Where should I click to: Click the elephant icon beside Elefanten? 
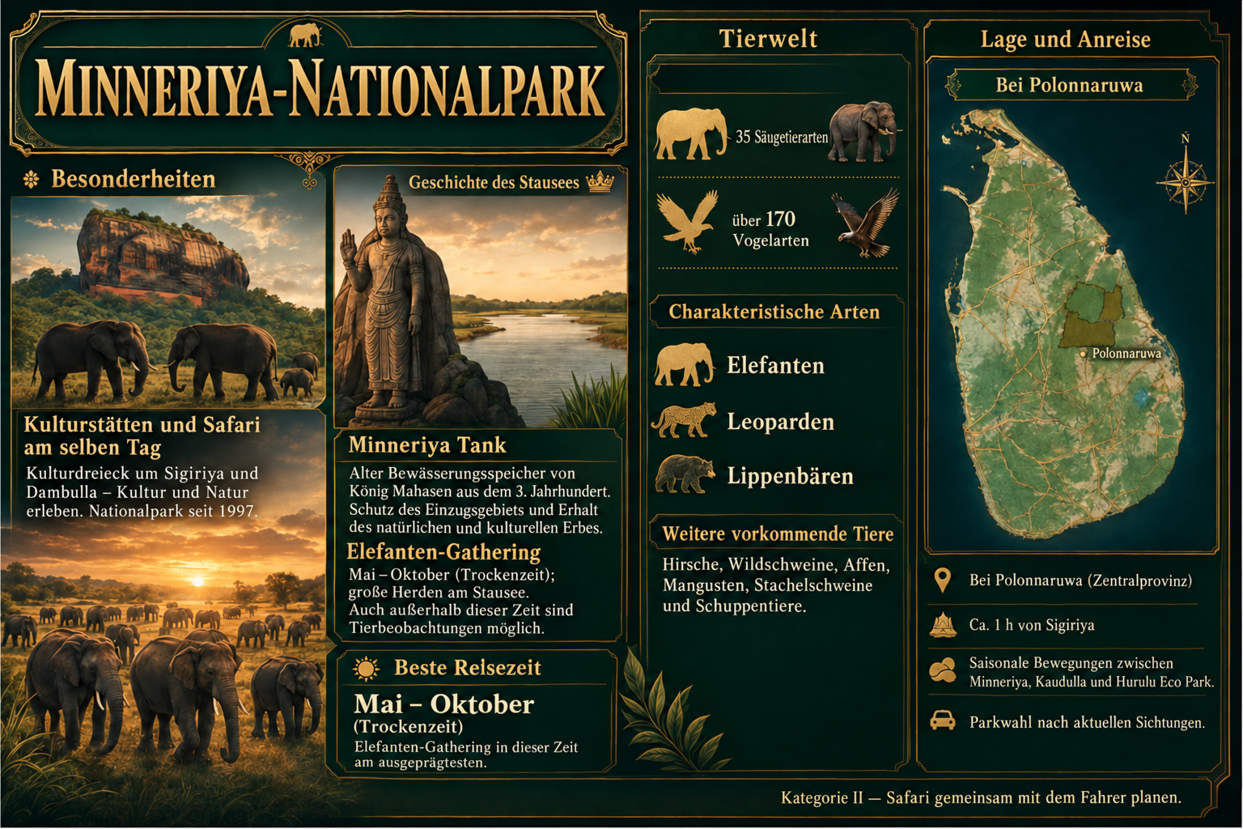(x=685, y=364)
